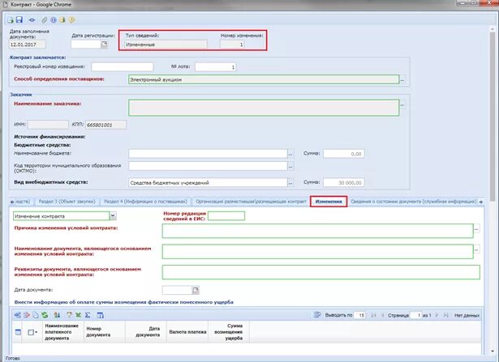Click the Сумма field showing 30 000,00
The width and height of the screenshot is (499, 362).
344,182
